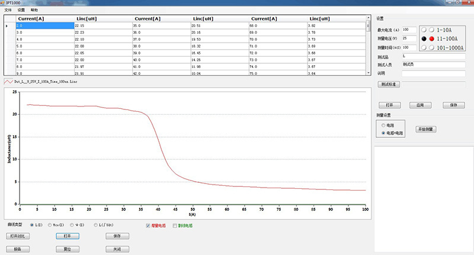
Task: Click the IPT1000 application icon in title bar
Action: pos(3,3)
